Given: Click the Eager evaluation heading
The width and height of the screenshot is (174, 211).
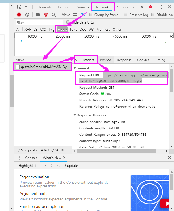Looking at the screenshot, I should [x=34, y=177].
